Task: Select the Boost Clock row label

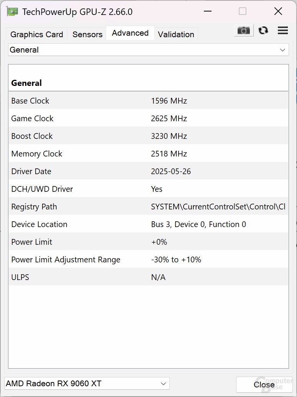Action: pyautogui.click(x=32, y=136)
